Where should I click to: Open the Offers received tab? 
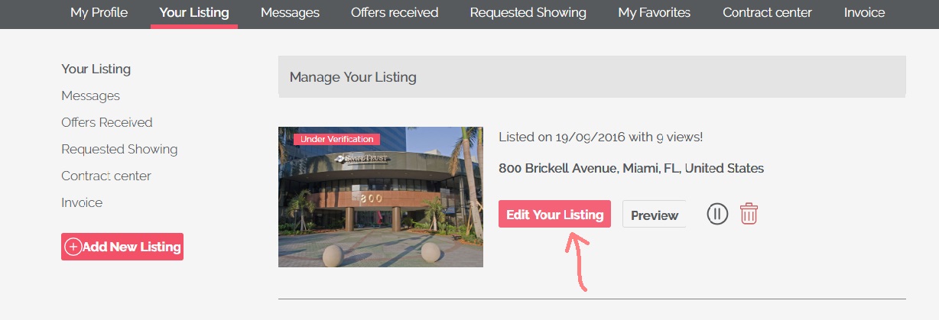click(x=395, y=13)
